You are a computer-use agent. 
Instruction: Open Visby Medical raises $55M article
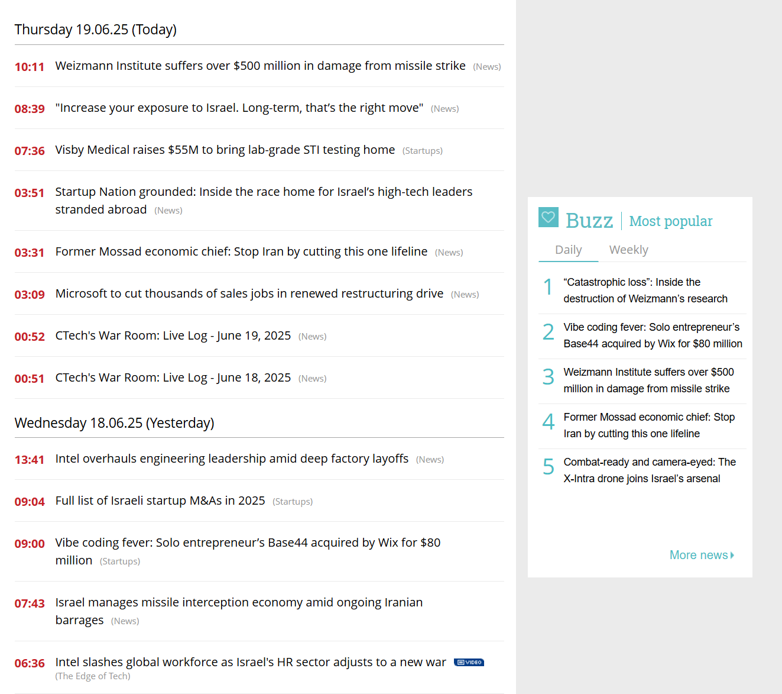pos(225,150)
